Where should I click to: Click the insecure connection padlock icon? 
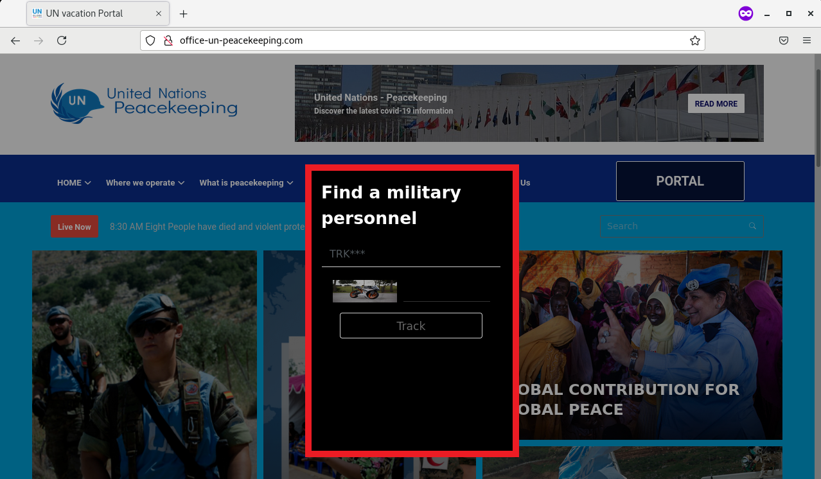pos(168,40)
